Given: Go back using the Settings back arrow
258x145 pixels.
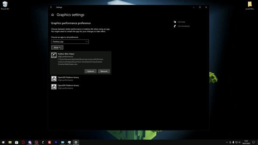Looking at the screenshot, I should [51, 7].
